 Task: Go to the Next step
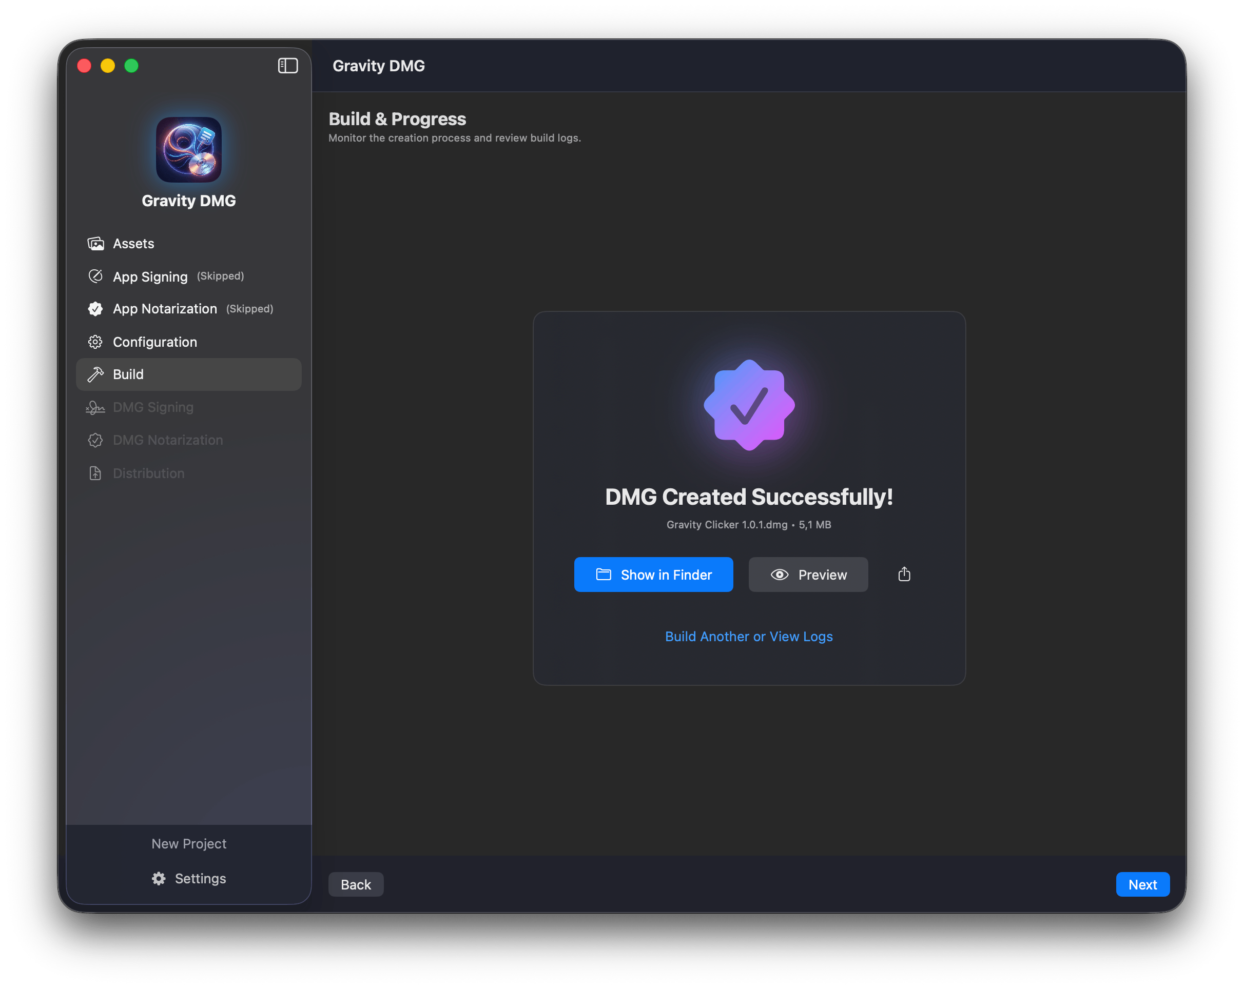(x=1142, y=884)
